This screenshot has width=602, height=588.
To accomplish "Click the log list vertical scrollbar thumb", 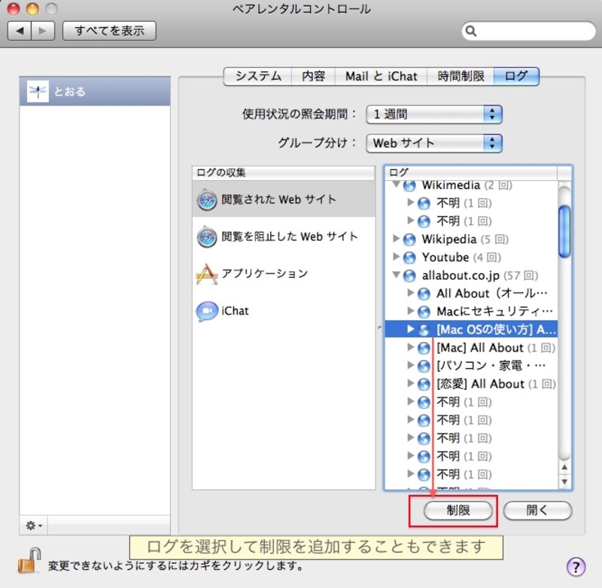I will (564, 230).
